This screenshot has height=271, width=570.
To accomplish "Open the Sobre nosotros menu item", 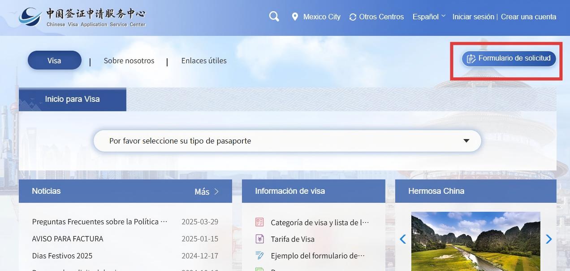I will [129, 61].
